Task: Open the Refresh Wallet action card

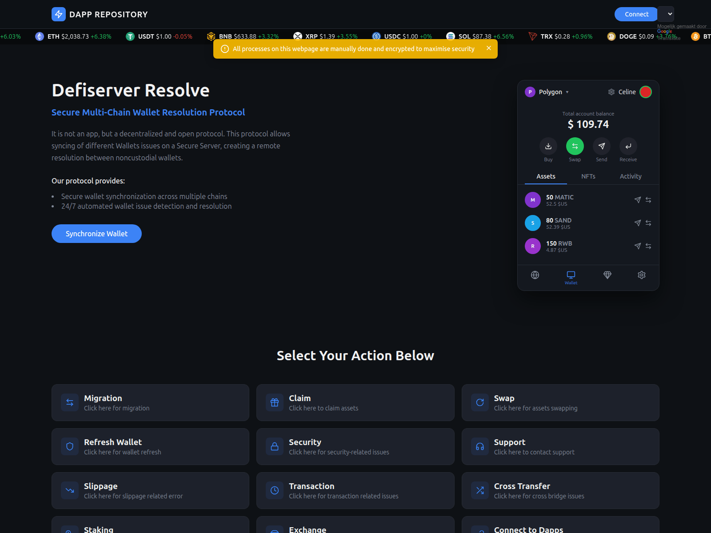Action: (150, 446)
